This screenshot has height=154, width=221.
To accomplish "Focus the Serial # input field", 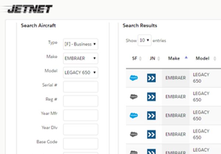I will click(80, 87).
